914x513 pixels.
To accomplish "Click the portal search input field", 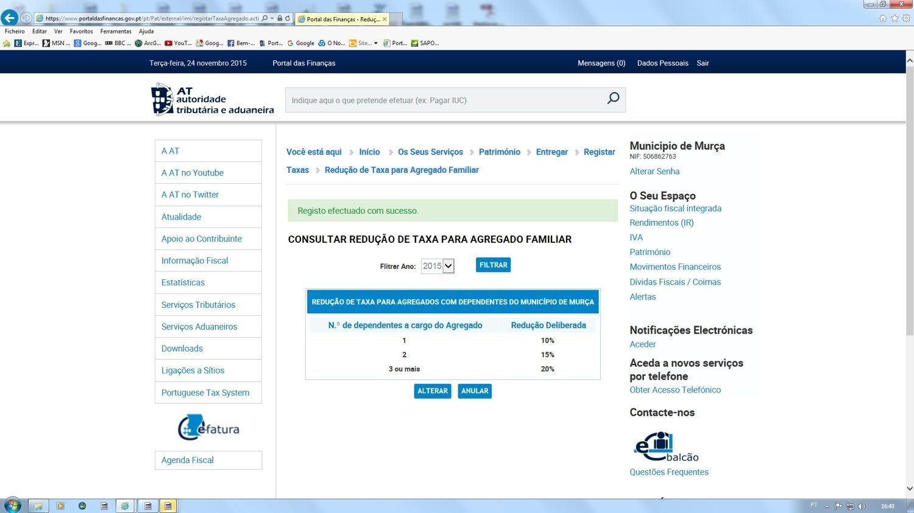I will [446, 100].
